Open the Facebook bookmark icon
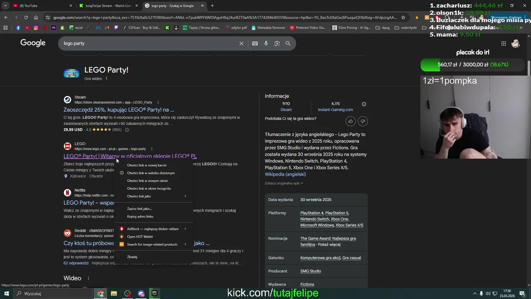531x299 pixels. [18, 28]
